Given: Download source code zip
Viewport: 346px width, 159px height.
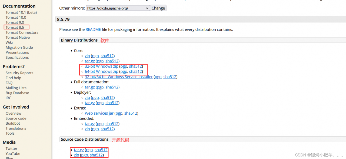Looking at the screenshot, I should point(76,155).
